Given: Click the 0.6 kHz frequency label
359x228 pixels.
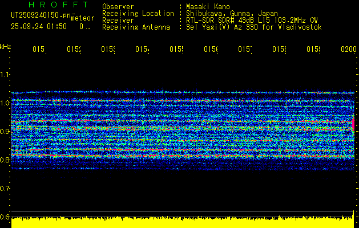Looking at the screenshot, I should (5, 217).
